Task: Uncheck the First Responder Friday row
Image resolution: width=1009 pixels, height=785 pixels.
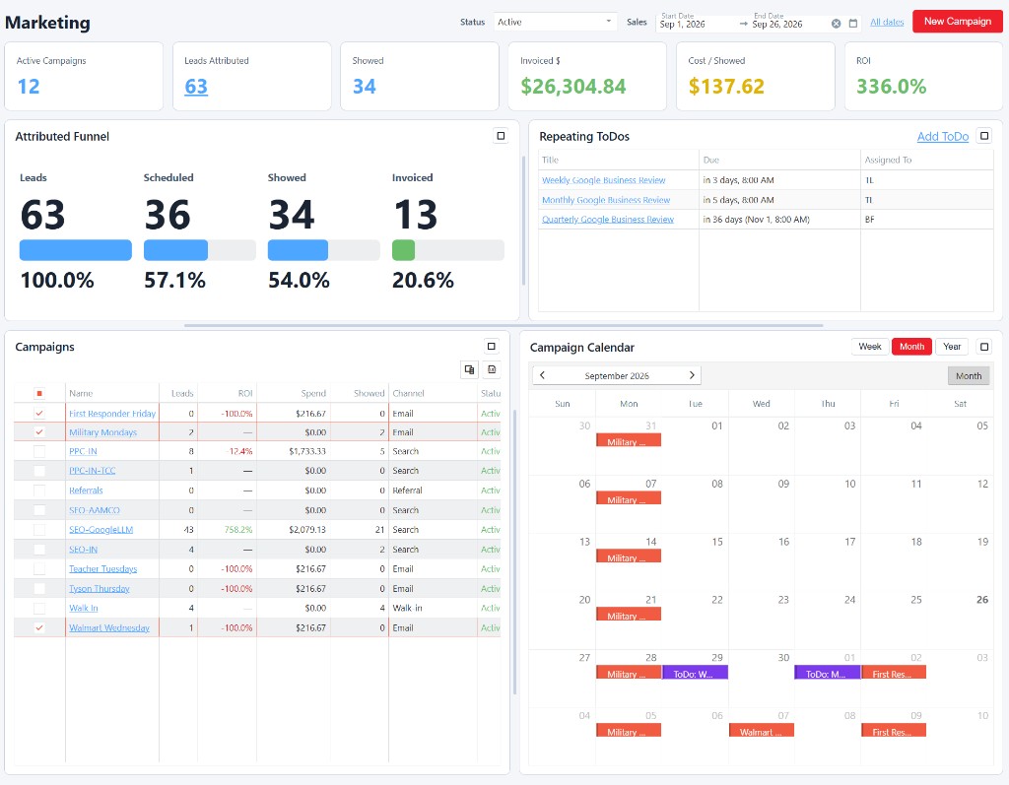Action: [x=39, y=413]
